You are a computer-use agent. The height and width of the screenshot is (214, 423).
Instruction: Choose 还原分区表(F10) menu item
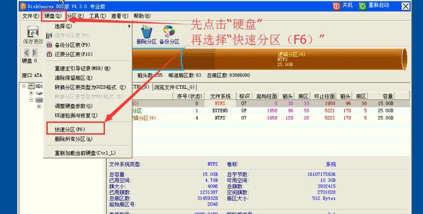[x=88, y=54]
